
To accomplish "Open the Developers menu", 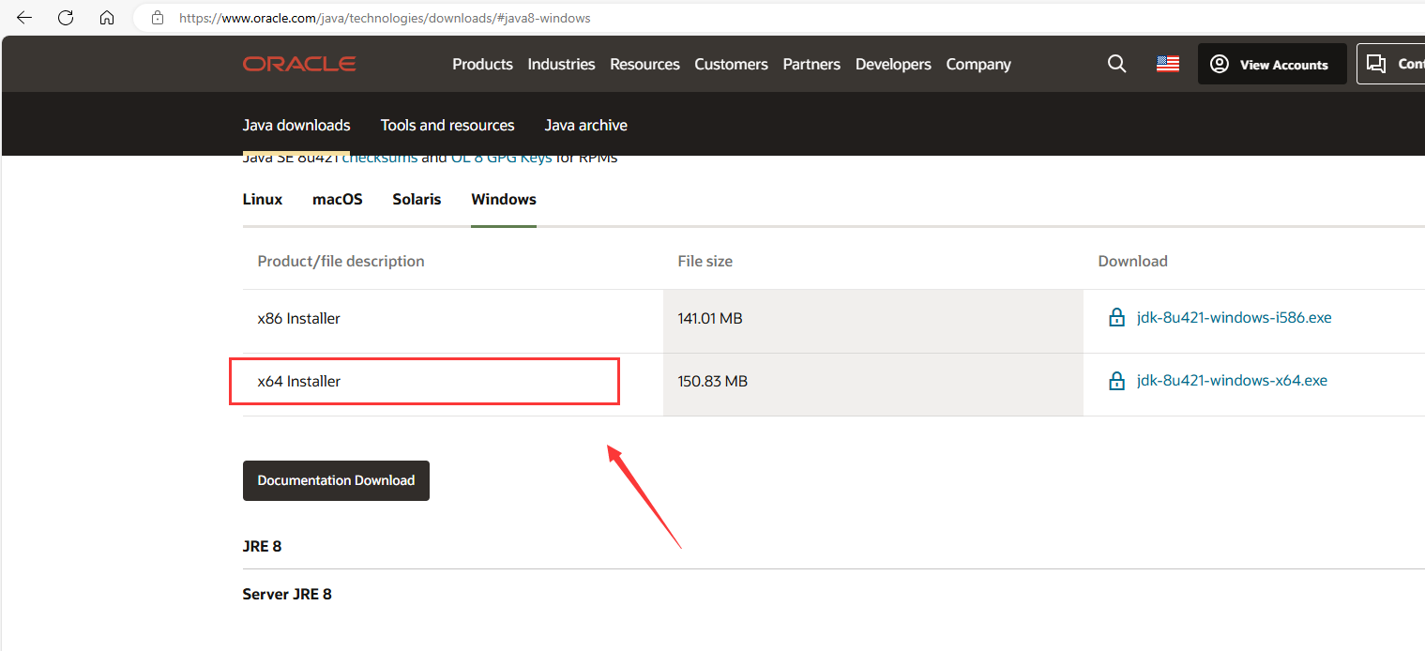I will click(893, 64).
